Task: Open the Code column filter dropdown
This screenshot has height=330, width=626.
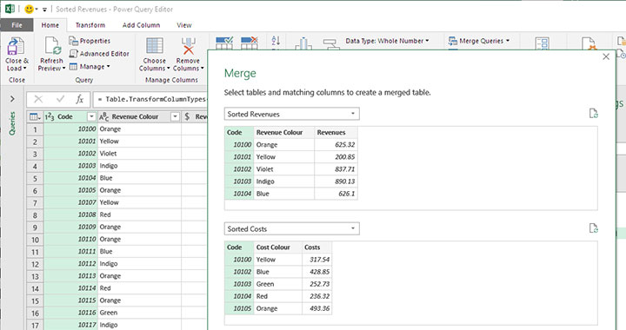Action: (x=91, y=116)
